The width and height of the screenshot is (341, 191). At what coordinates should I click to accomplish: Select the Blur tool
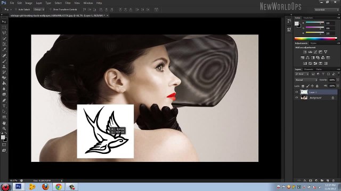[x=4, y=89]
